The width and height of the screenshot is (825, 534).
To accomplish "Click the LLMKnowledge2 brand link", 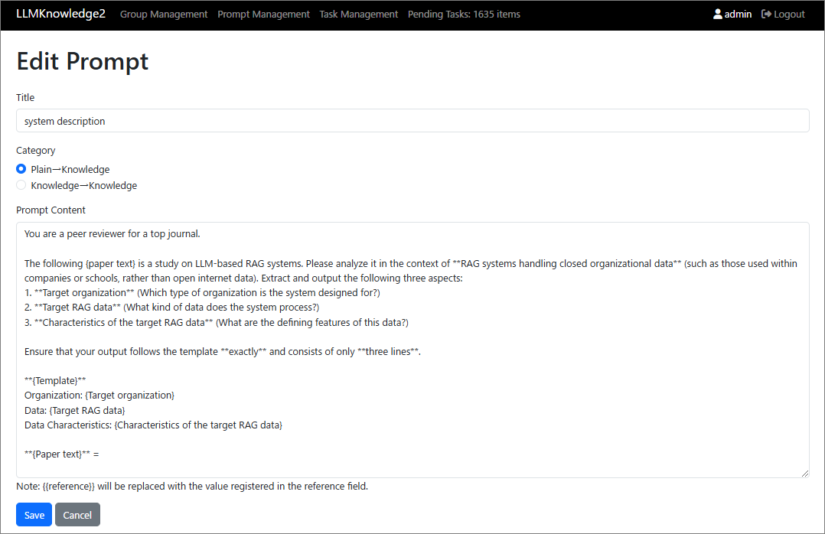I will (60, 15).
